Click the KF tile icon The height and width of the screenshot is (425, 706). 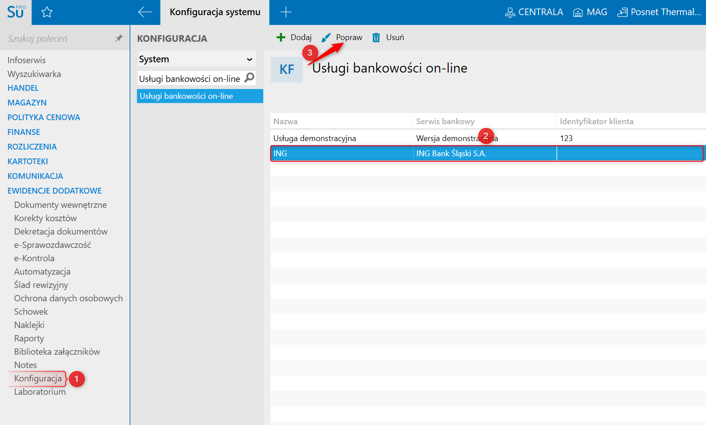(x=286, y=69)
